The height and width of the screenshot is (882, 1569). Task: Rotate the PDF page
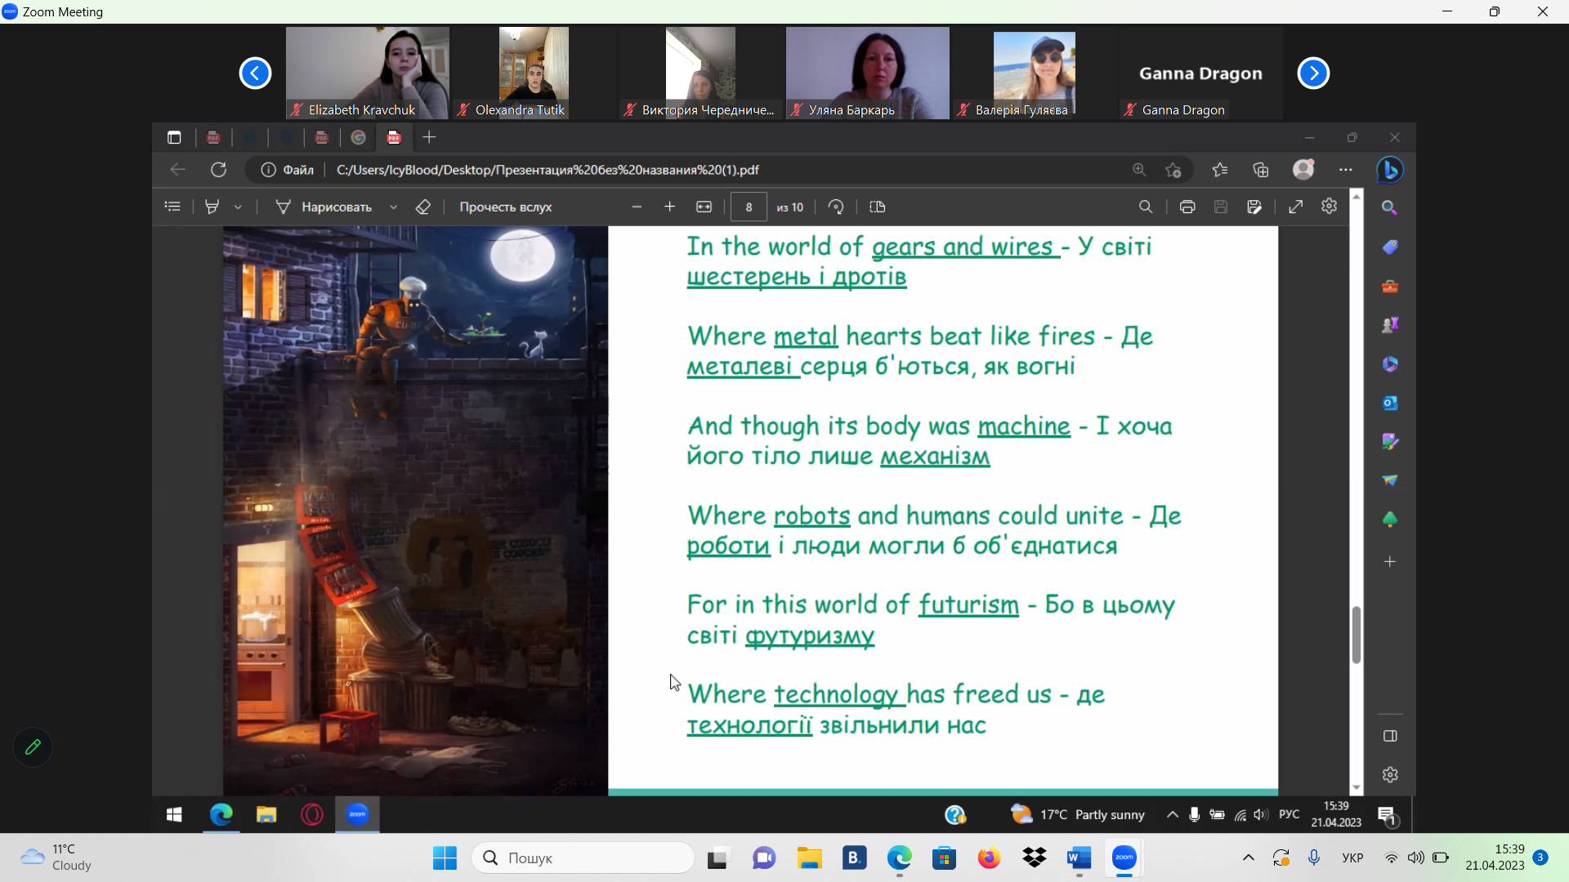click(x=835, y=207)
